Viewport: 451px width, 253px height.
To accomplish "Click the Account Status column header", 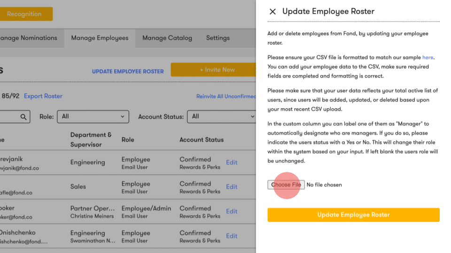I will [x=202, y=140].
